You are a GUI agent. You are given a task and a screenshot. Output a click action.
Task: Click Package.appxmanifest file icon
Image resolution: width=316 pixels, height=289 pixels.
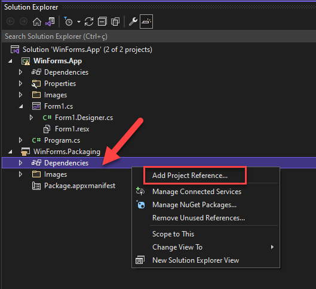point(36,186)
